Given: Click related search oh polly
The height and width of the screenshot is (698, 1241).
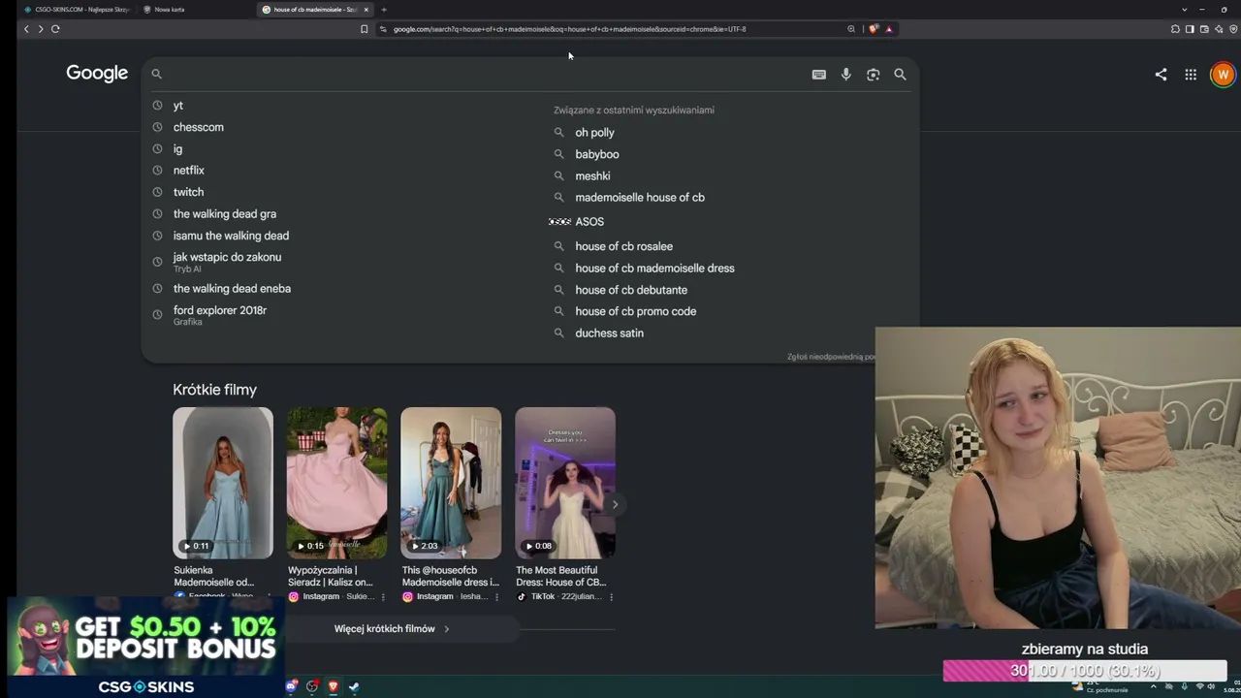Looking at the screenshot, I should tap(594, 133).
